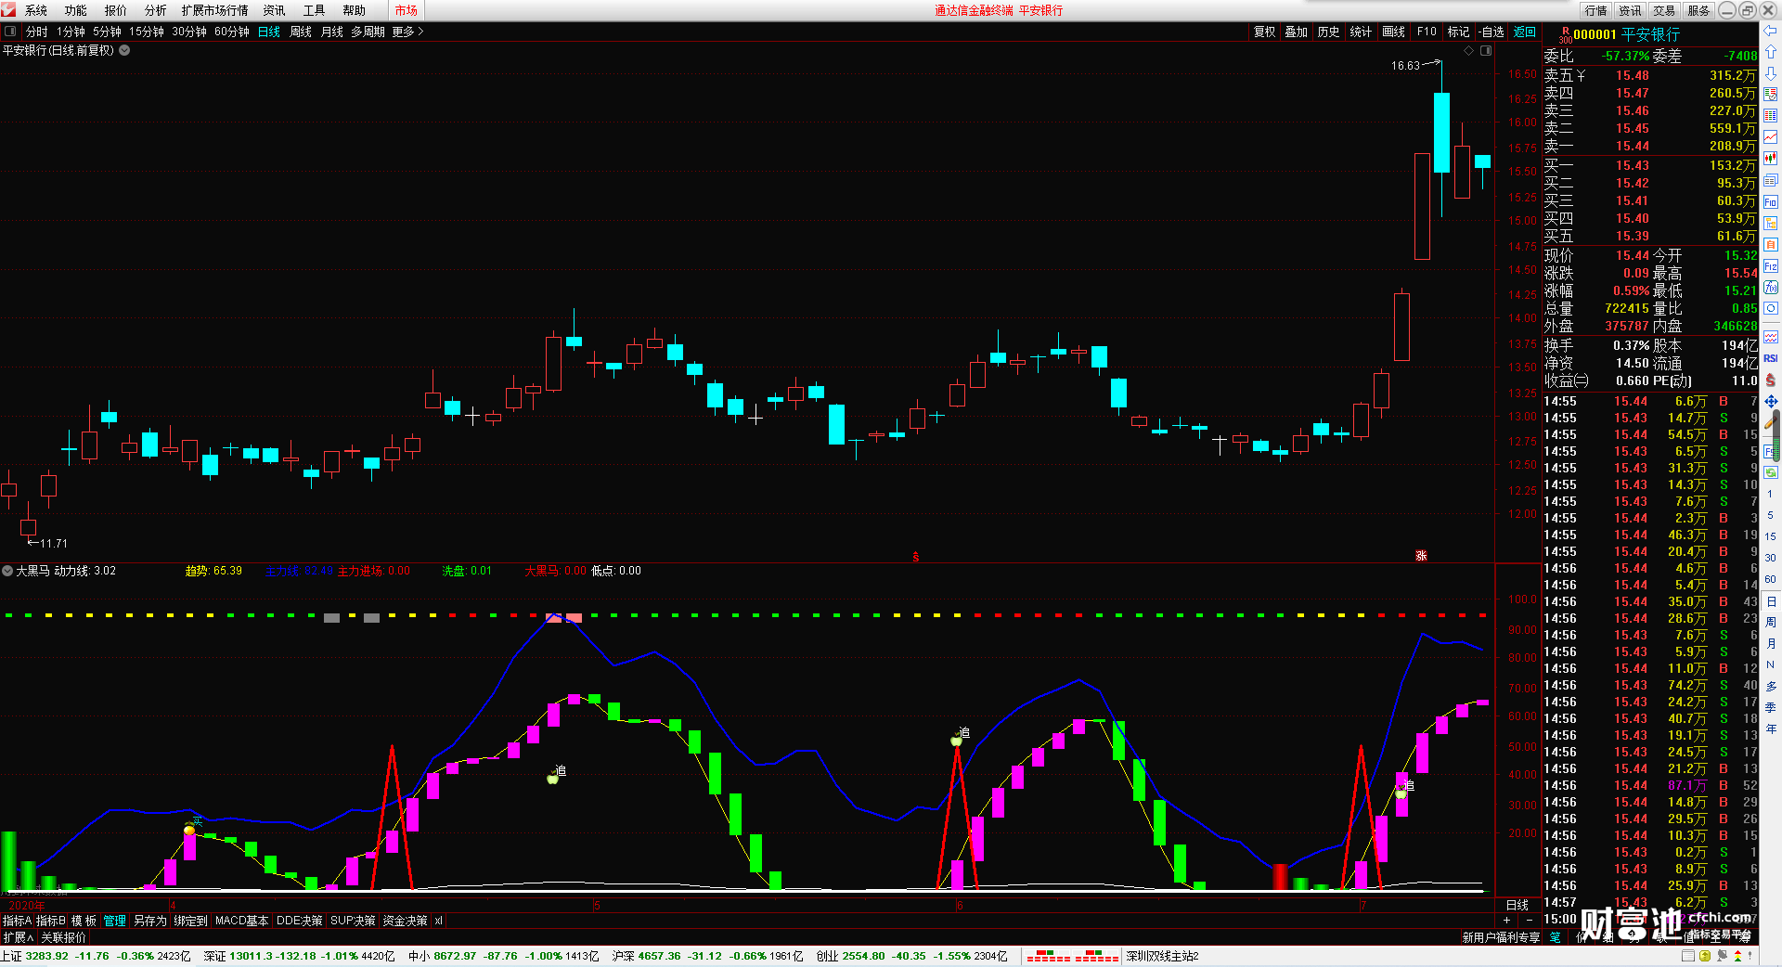Click the plus zoom button below 日线 label
Image resolution: width=1782 pixels, height=967 pixels.
[1506, 920]
